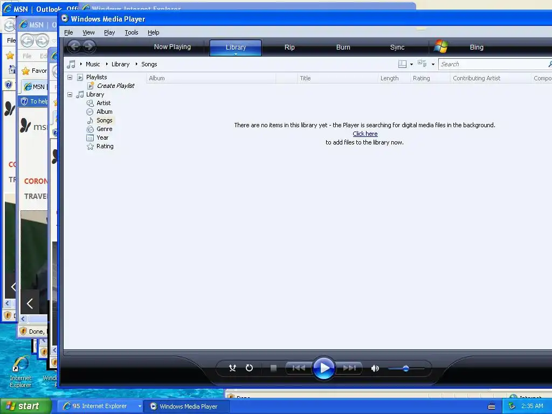Screen dimensions: 552x414
Task: Expand the arrow before Music in breadcrumb
Action: pyautogui.click(x=81, y=64)
